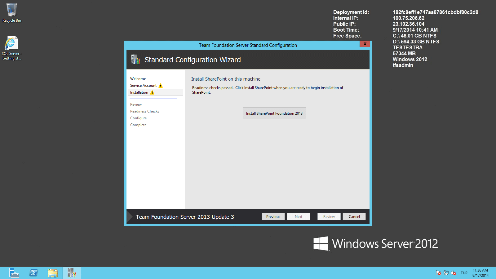Viewport: 496px width, 279px height.
Task: Open Server Manager from the taskbar
Action: (x=14, y=273)
